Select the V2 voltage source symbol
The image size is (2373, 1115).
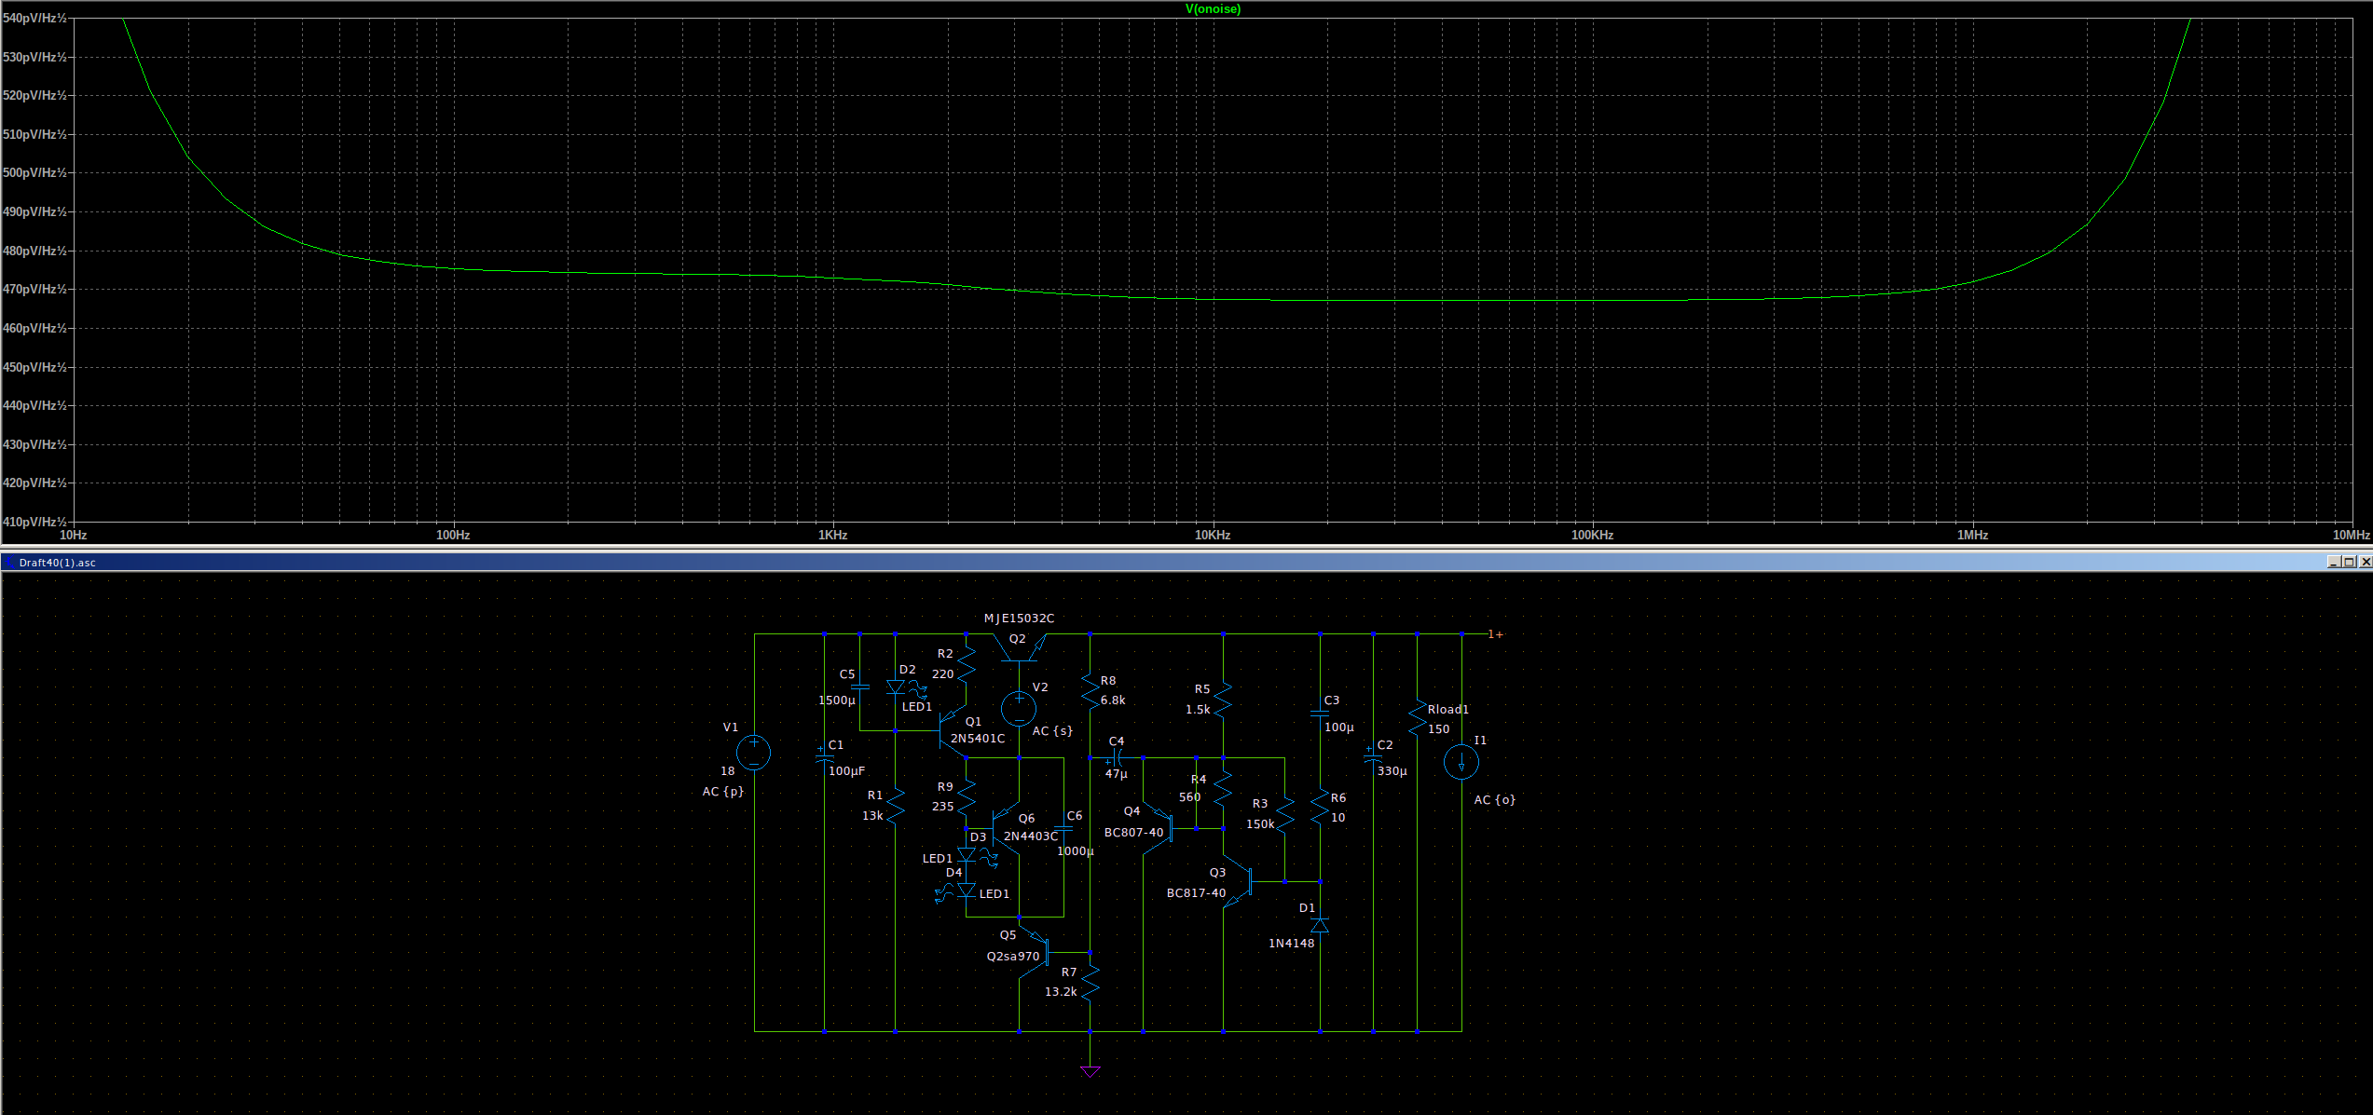(x=1019, y=709)
